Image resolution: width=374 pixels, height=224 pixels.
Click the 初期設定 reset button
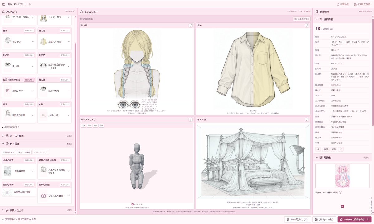pos(343,4)
